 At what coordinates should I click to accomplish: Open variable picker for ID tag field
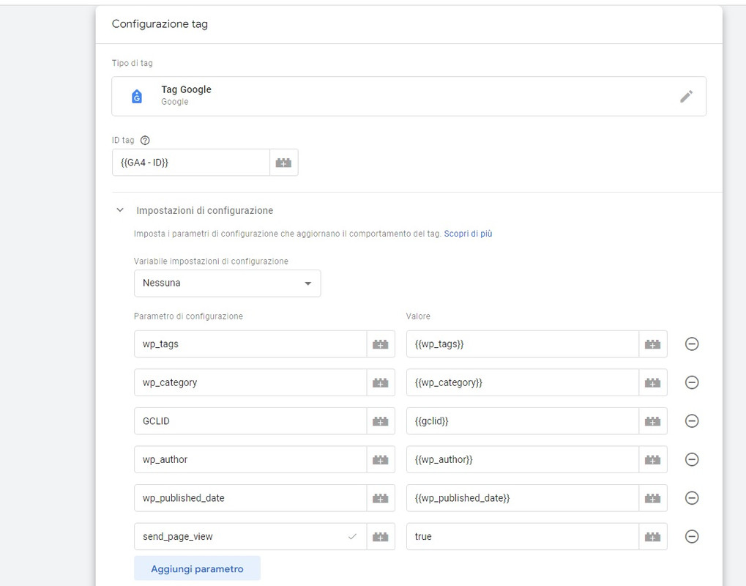283,163
